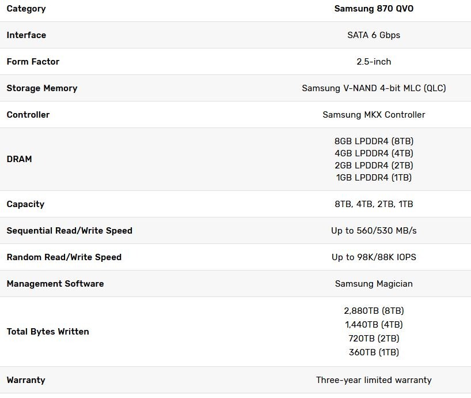The width and height of the screenshot is (471, 398).
Task: Click the Random Read/Write Speed label
Action: (64, 257)
